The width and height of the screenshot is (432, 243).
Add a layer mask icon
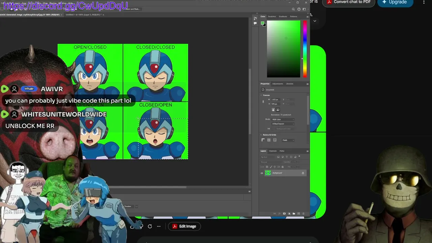[284, 214]
